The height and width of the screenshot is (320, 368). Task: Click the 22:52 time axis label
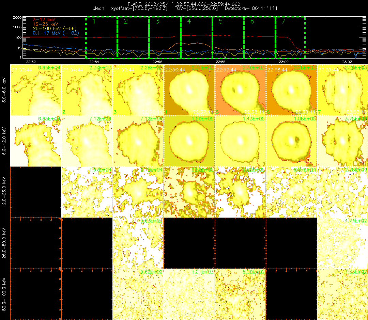[x=31, y=62]
